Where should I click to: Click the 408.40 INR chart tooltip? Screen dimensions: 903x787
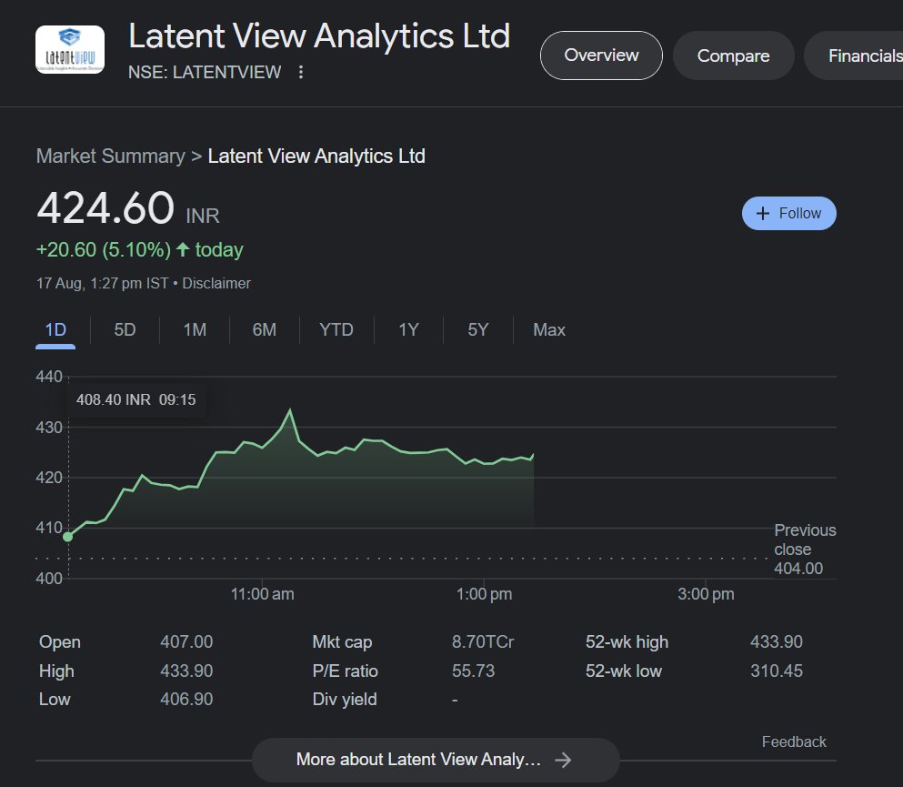(137, 399)
